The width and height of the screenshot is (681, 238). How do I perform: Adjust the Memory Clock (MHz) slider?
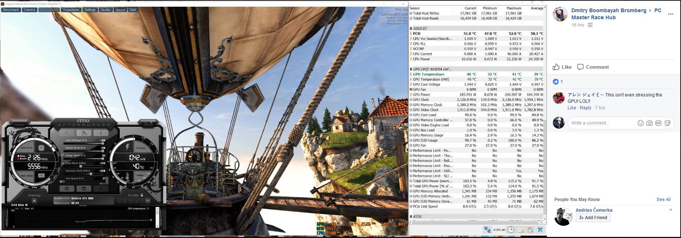pyautogui.click(x=83, y=174)
